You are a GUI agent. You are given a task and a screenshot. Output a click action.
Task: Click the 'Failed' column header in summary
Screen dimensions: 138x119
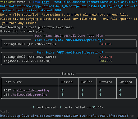pos(87,82)
